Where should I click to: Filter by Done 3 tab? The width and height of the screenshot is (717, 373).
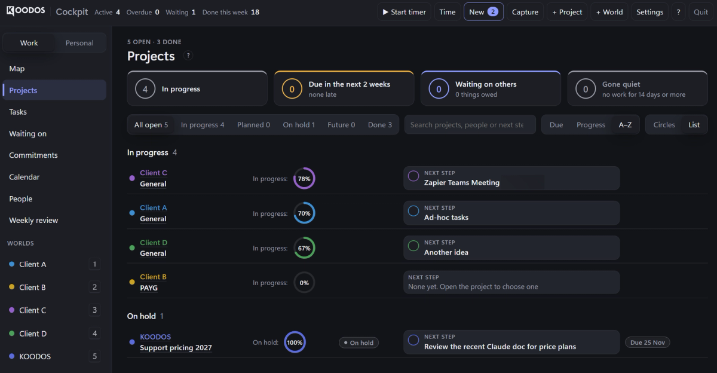coord(380,125)
